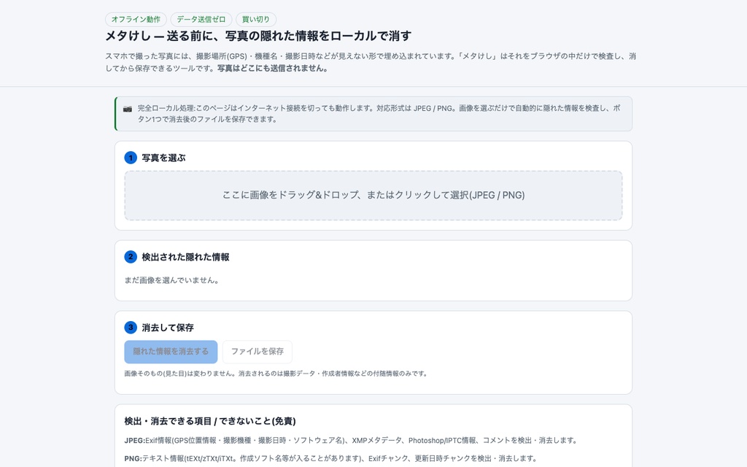Viewport: 747px width, 467px height.
Task: Click the メタけし page title heading
Action: click(x=258, y=36)
